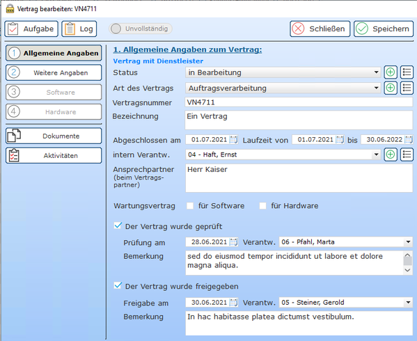The height and width of the screenshot is (341, 417).
Task: Click the Speichern button
Action: (384, 29)
